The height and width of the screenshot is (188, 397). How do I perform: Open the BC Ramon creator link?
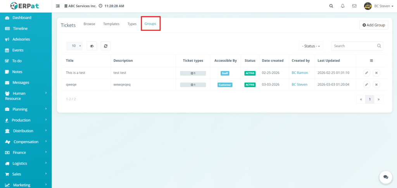click(300, 73)
